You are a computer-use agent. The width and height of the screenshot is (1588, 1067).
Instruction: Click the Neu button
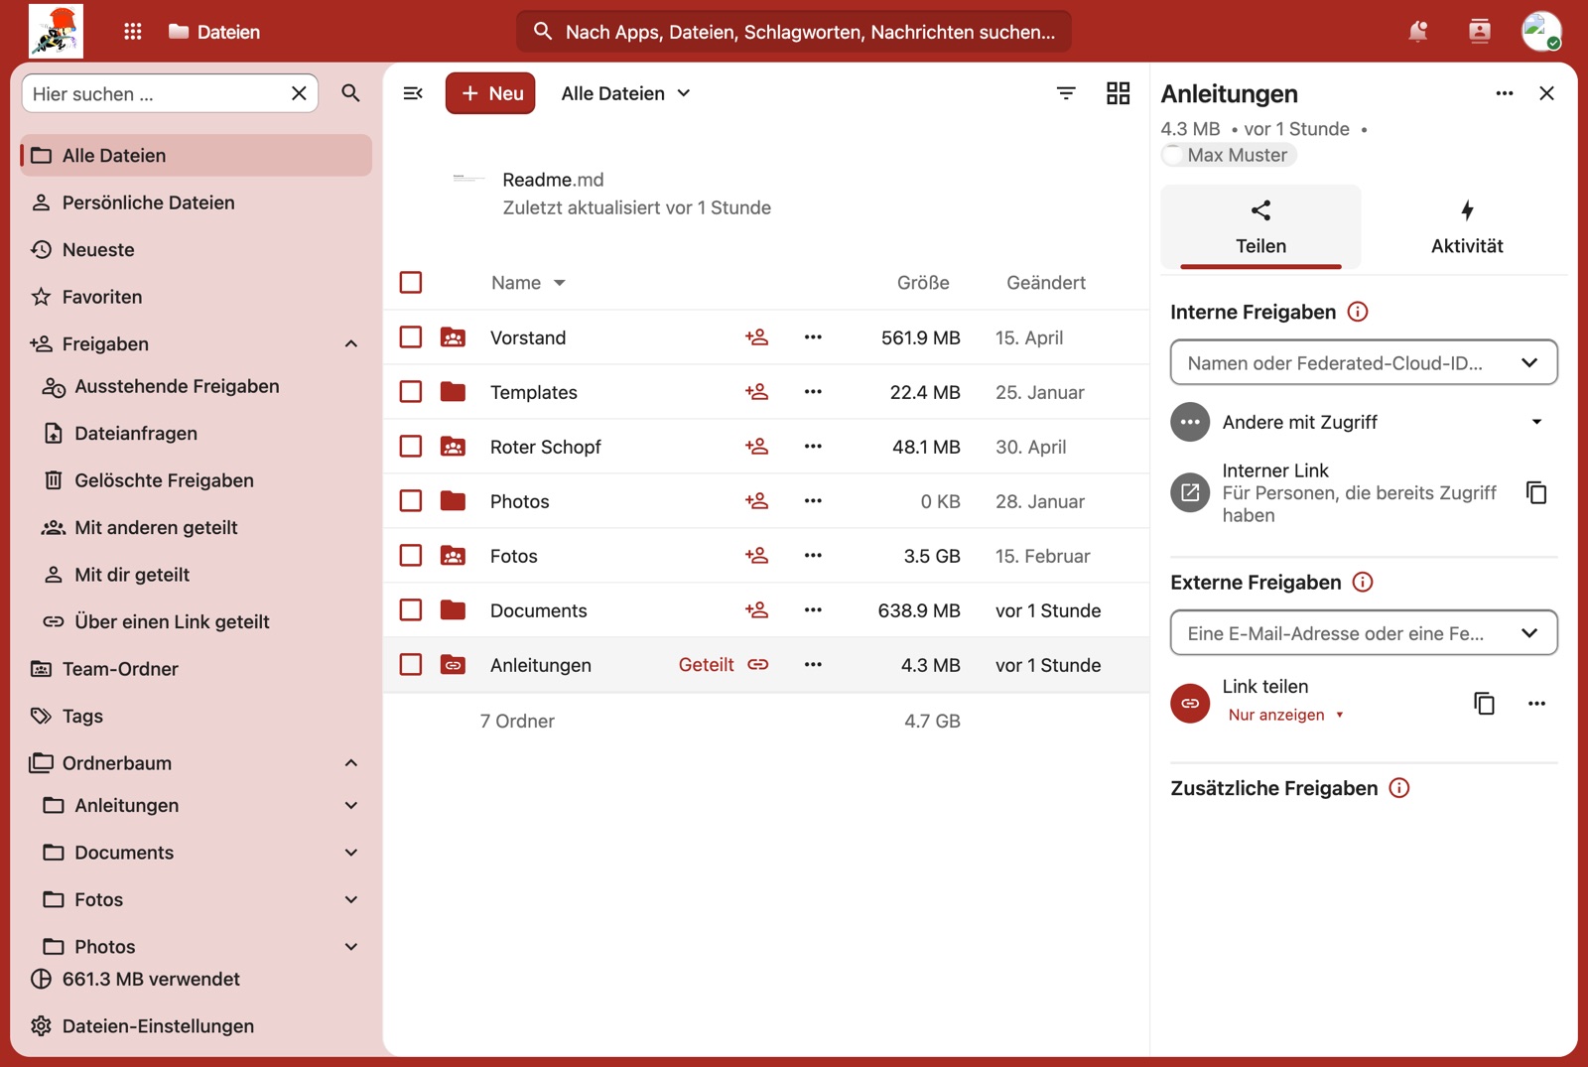tap(490, 93)
